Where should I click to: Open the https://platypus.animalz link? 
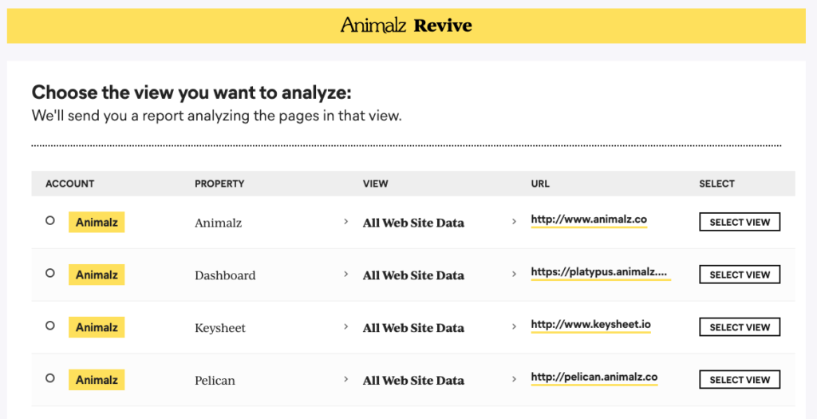coord(601,273)
